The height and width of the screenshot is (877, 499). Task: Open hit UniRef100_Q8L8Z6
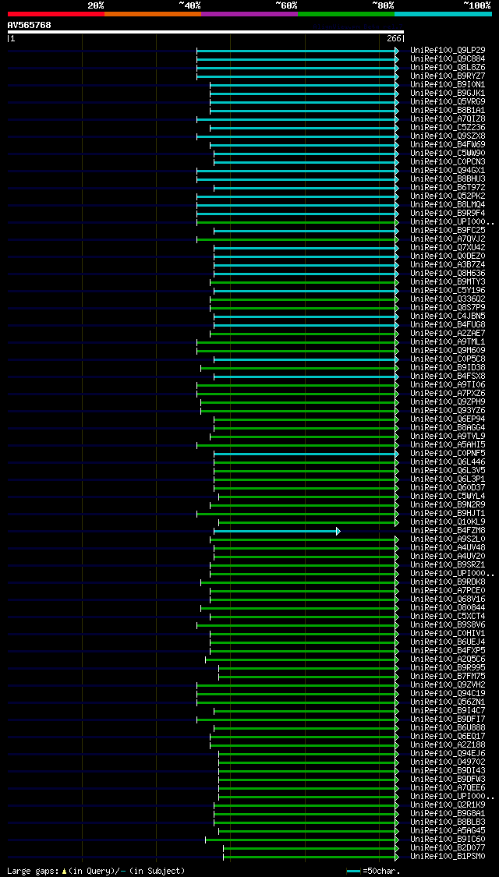(448, 68)
